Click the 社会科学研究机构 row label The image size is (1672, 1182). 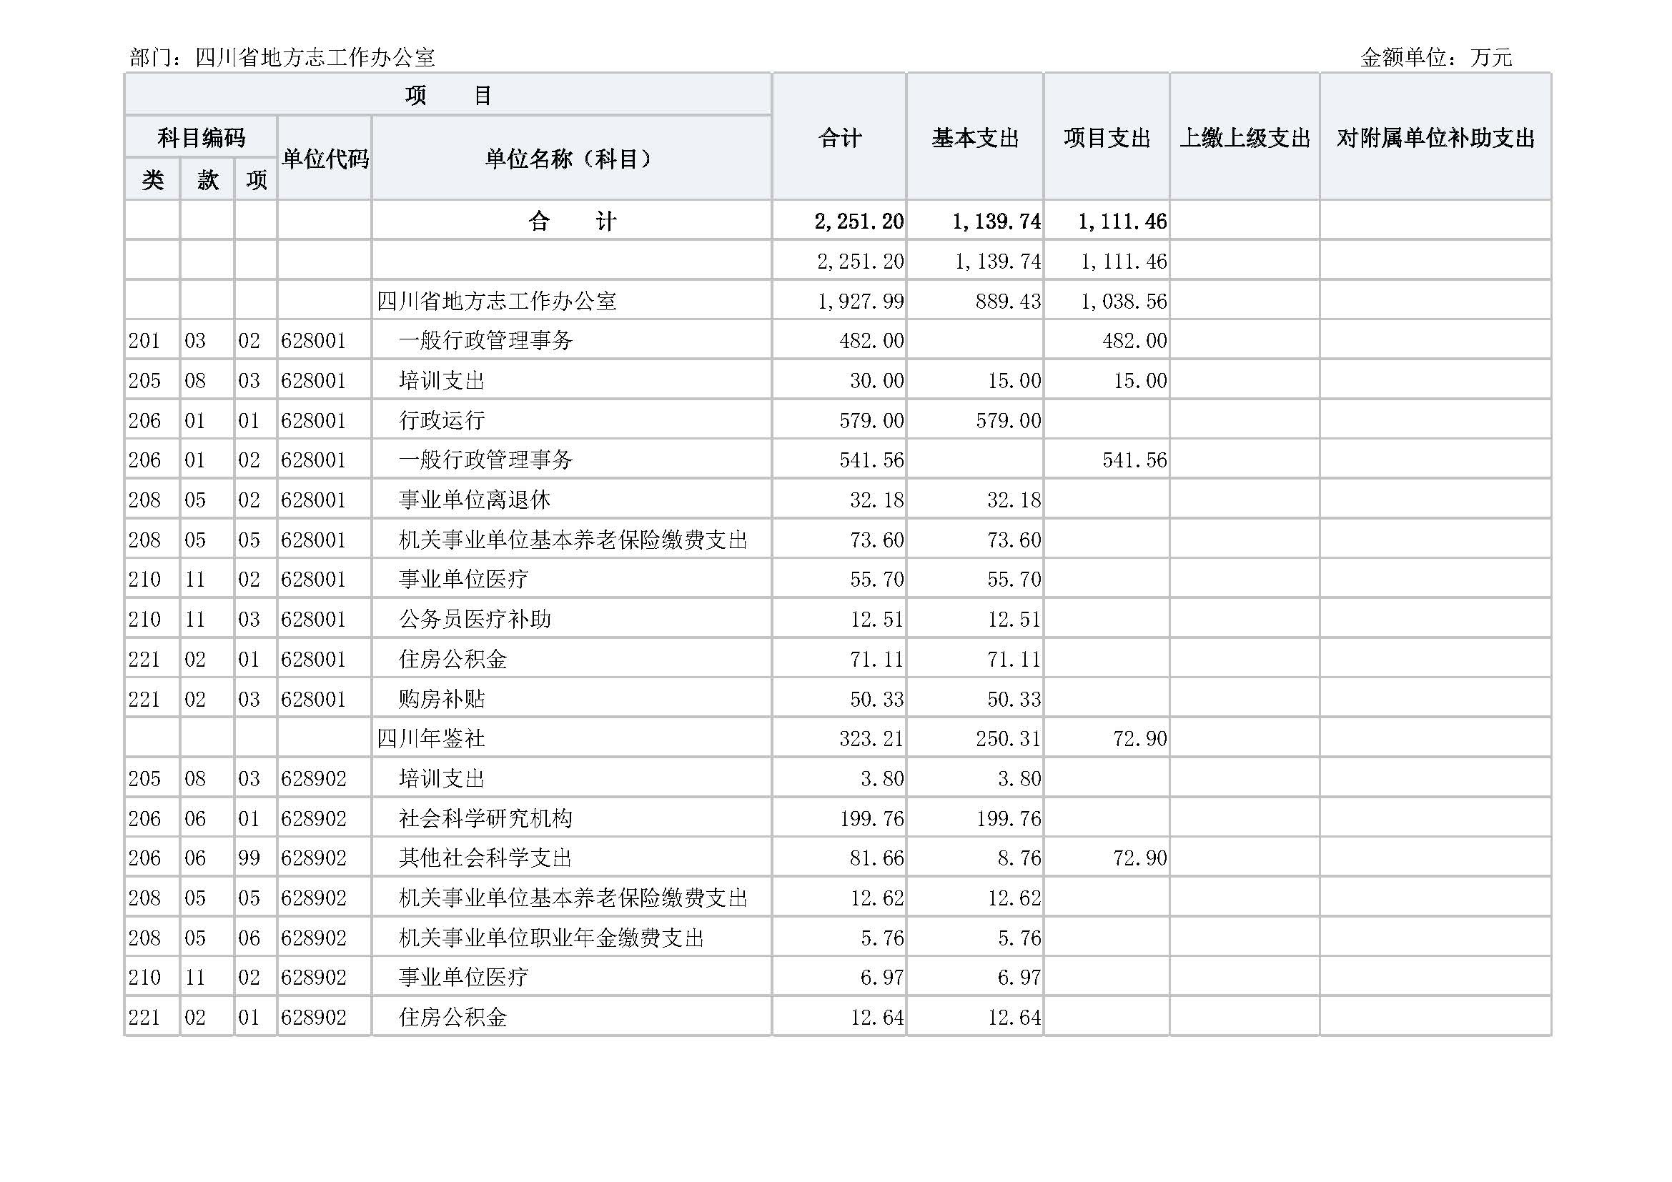click(x=485, y=818)
